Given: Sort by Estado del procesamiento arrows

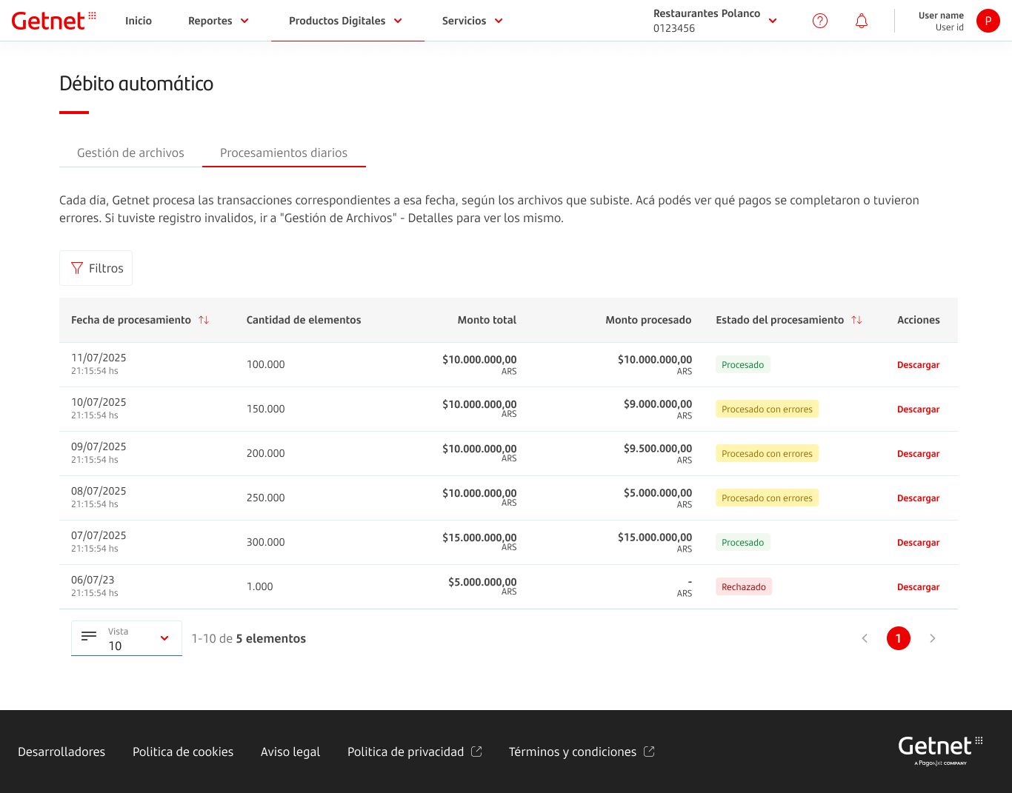Looking at the screenshot, I should click(x=856, y=320).
